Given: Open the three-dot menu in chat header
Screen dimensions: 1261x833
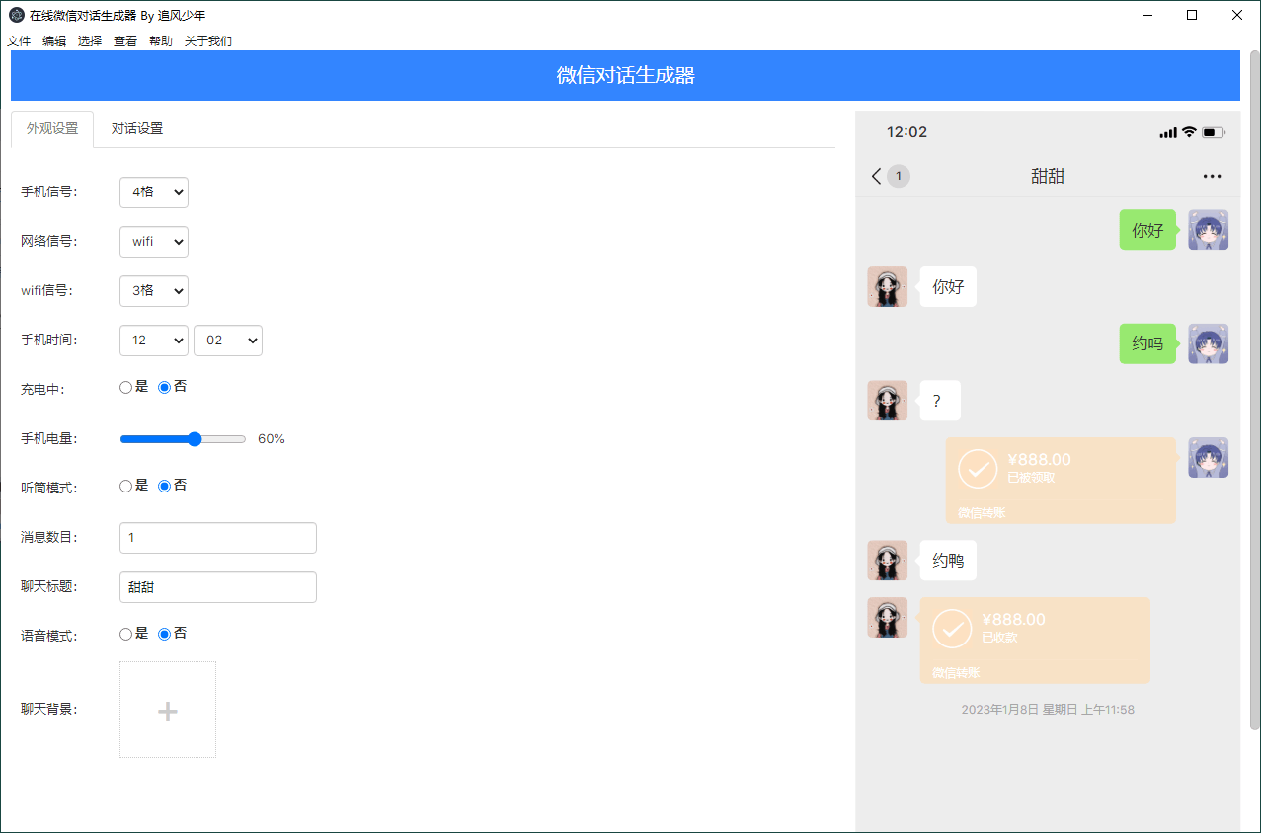Looking at the screenshot, I should (1213, 177).
